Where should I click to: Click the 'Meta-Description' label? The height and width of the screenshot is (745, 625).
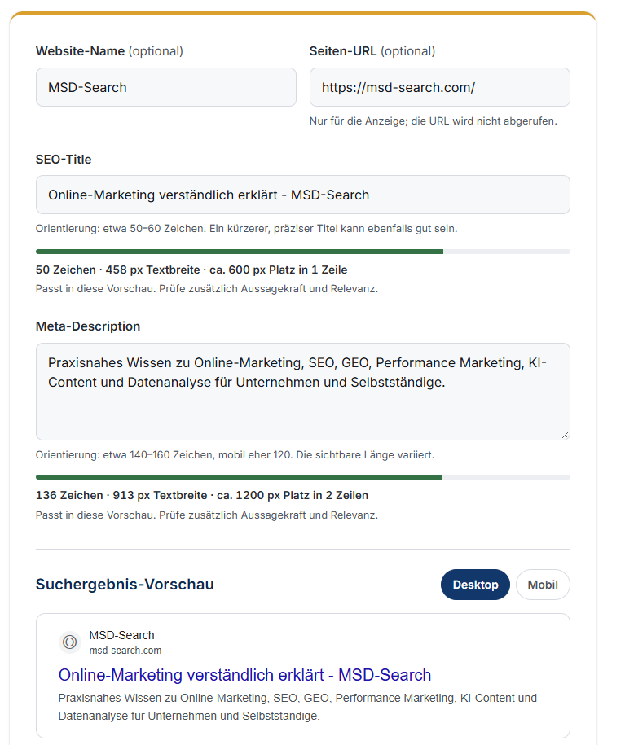click(88, 326)
